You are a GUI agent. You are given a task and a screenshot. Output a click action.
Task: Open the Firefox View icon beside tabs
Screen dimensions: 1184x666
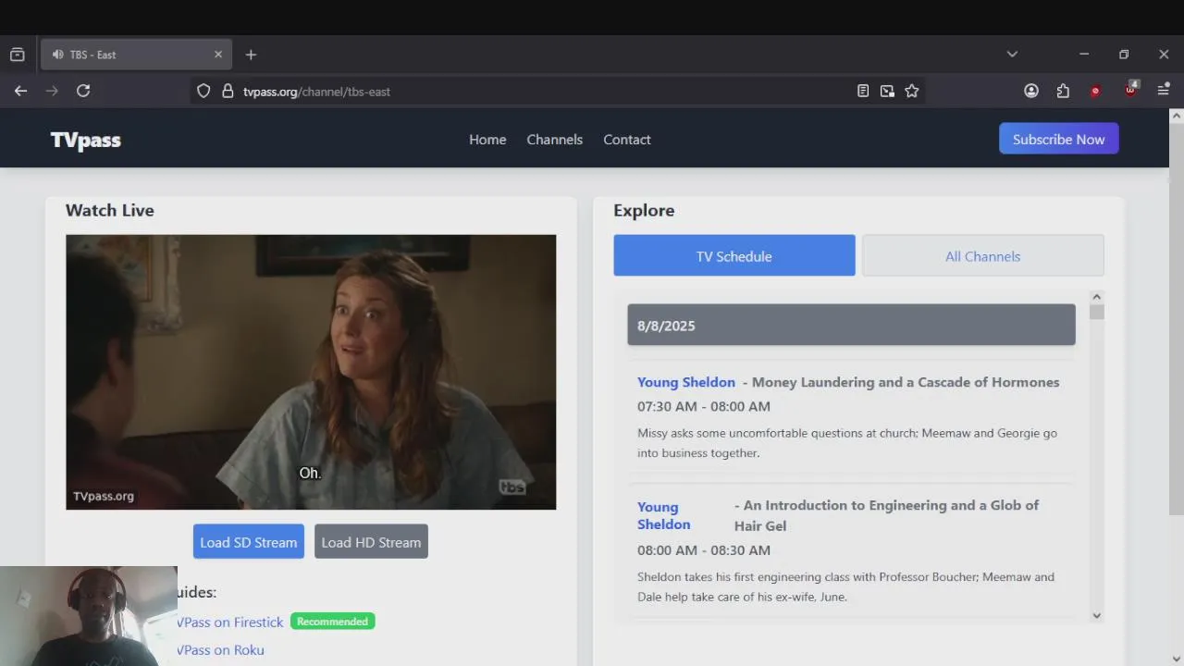click(17, 55)
